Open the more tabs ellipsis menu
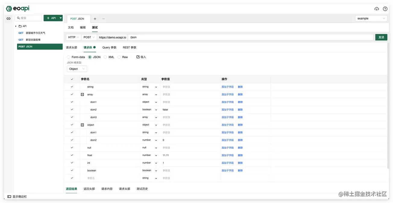Screen dimensions: 393x203 point(103,19)
